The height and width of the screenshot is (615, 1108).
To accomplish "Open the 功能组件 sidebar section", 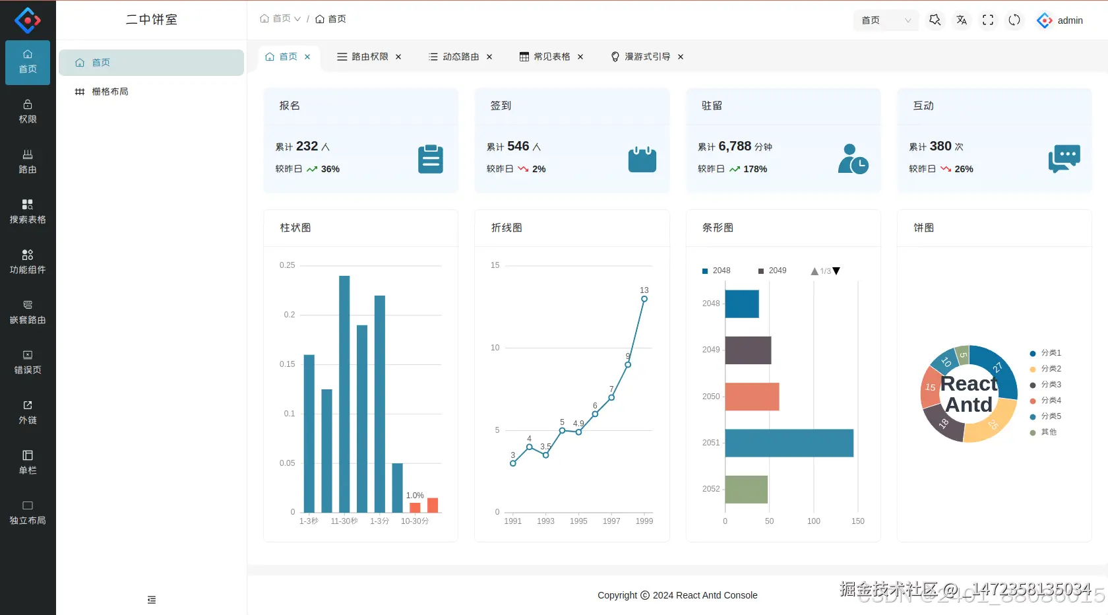I will pyautogui.click(x=28, y=263).
